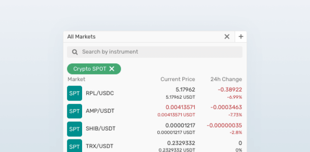
Task: Sort by Market column header
Action: click(76, 79)
